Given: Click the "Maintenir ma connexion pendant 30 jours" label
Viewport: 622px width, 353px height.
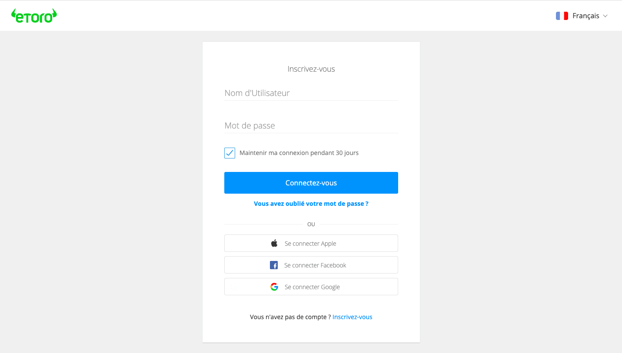Looking at the screenshot, I should pyautogui.click(x=299, y=153).
